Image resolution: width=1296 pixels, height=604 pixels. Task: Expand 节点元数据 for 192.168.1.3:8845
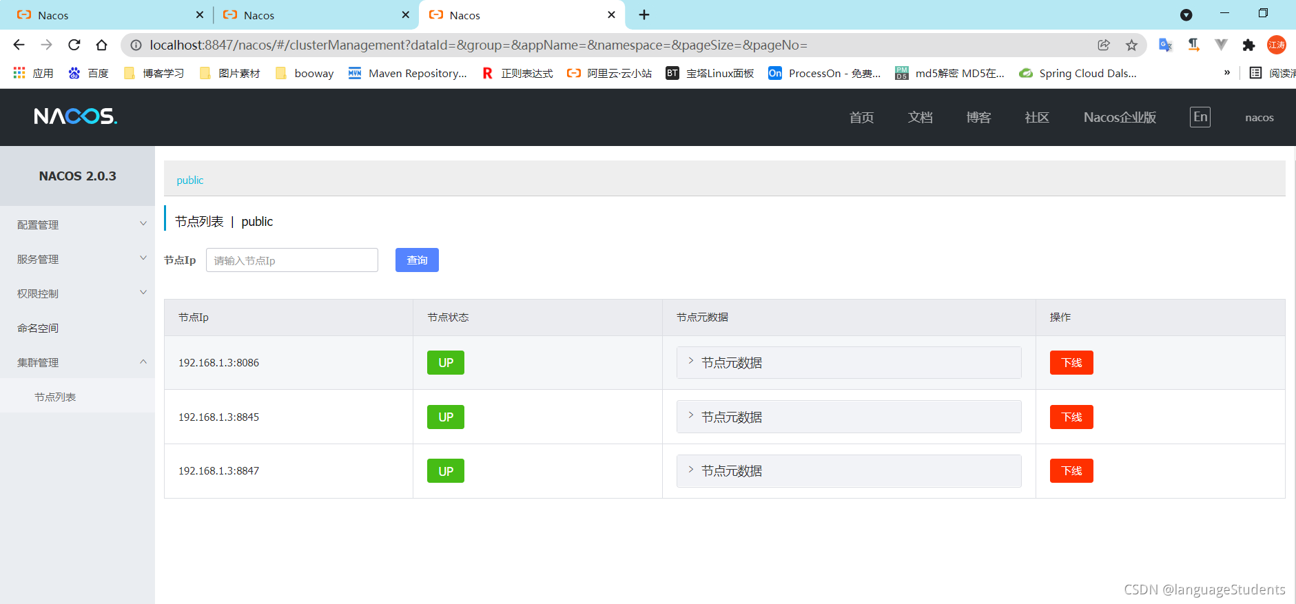849,417
